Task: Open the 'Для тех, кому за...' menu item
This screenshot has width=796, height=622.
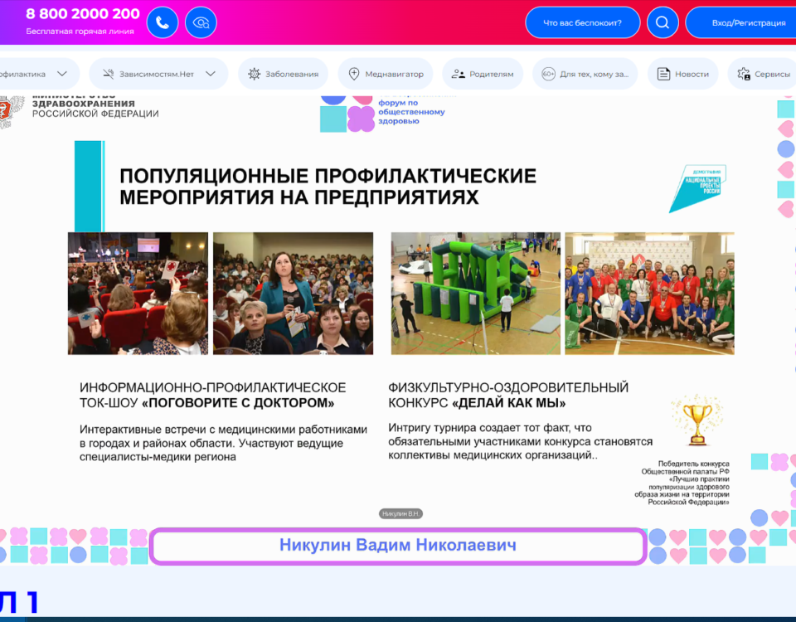Action: pos(585,74)
